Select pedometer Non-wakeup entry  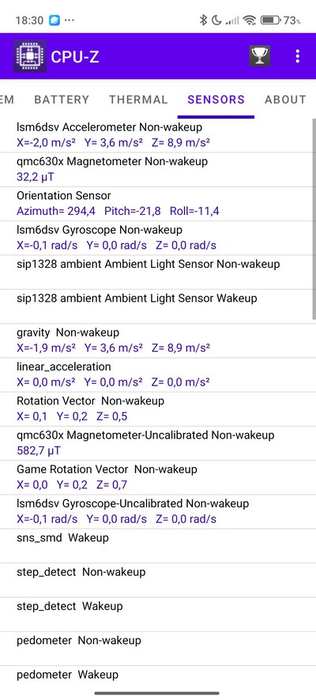click(x=156, y=648)
